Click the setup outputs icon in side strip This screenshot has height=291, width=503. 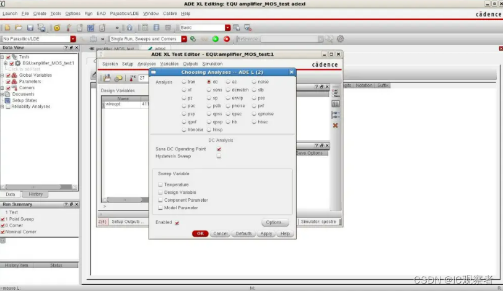[x=336, y=115]
